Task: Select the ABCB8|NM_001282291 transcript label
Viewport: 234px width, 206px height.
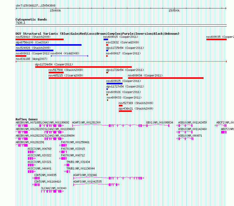Action: coord(30,142)
